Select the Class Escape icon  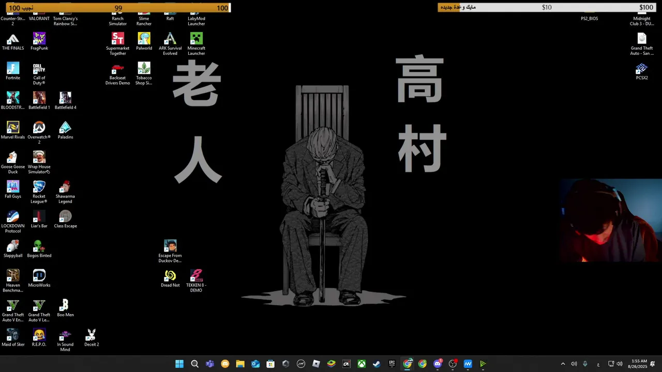tap(65, 219)
